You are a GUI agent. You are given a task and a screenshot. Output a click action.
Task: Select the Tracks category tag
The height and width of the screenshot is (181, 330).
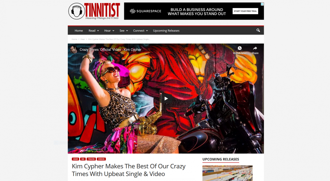91,159
